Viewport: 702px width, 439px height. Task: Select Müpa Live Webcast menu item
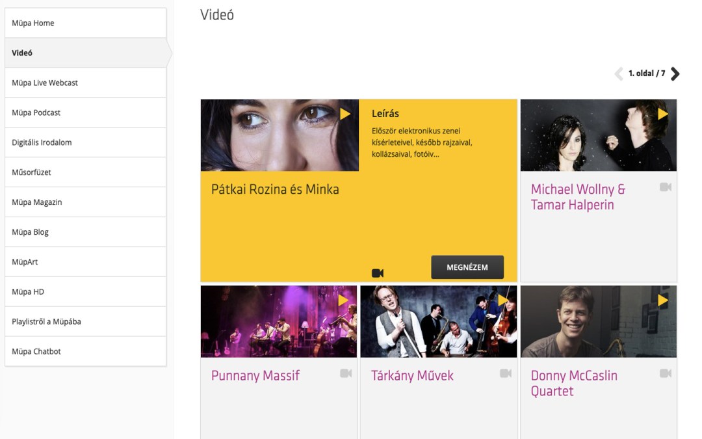click(85, 83)
